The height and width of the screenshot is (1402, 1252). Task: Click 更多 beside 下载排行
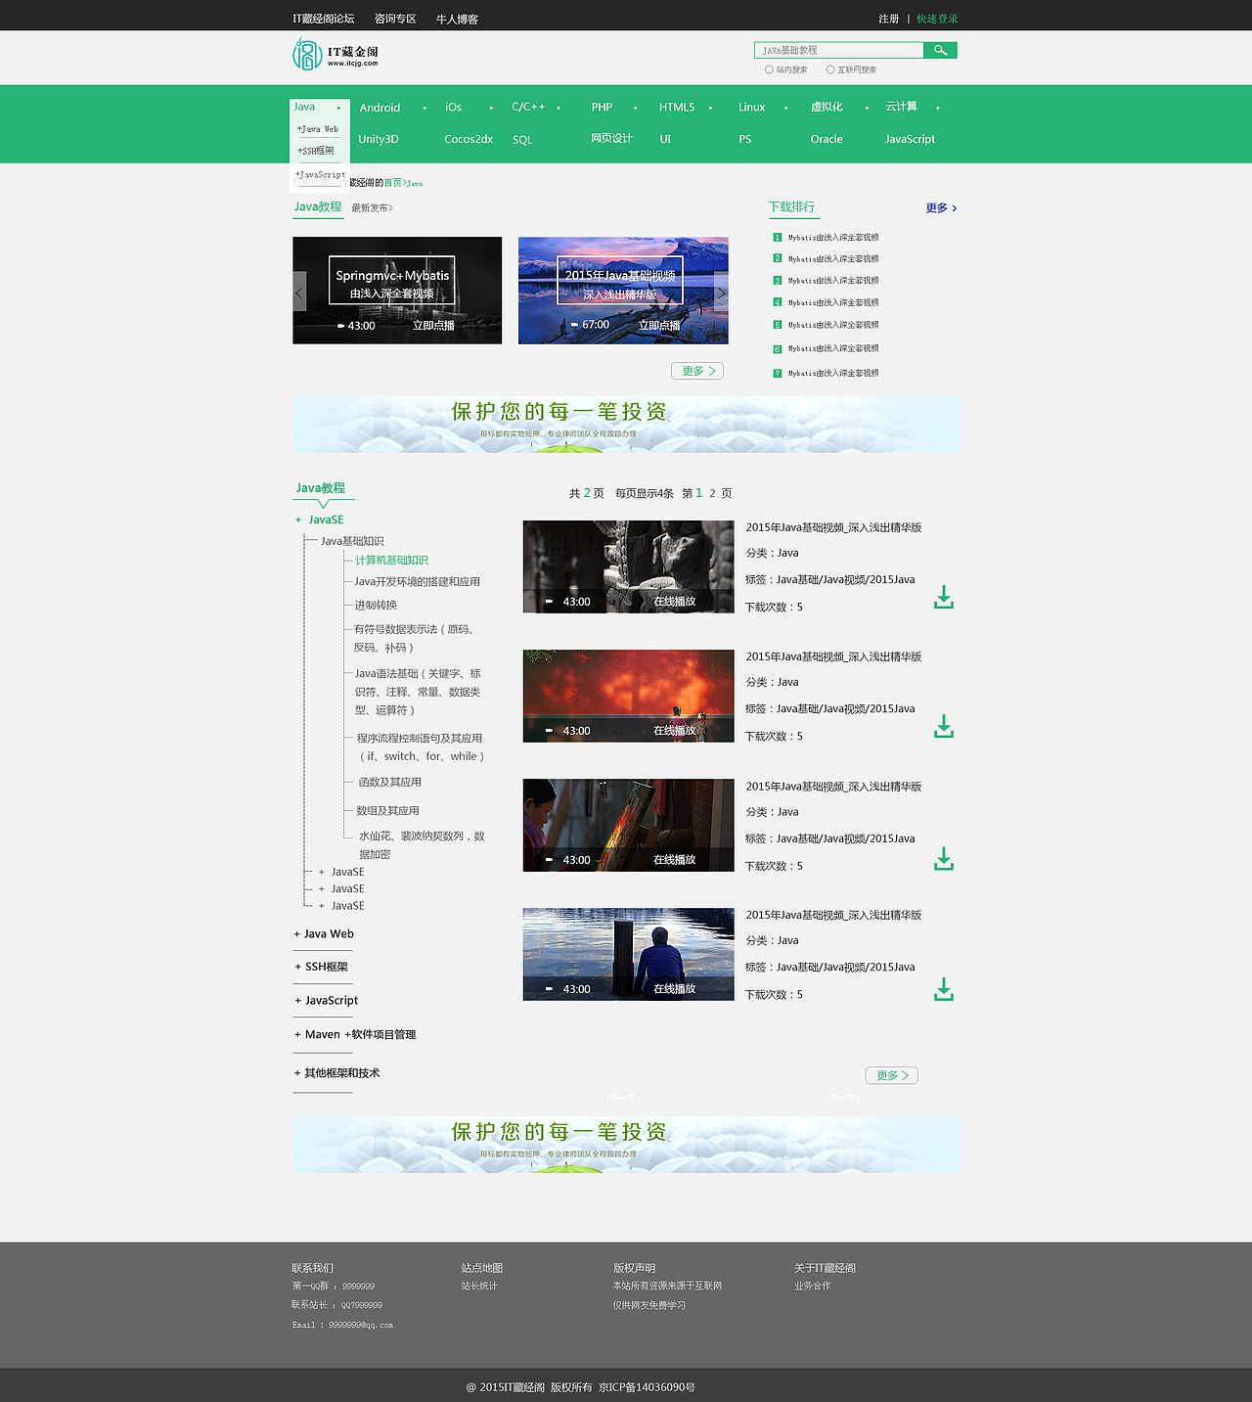(941, 207)
